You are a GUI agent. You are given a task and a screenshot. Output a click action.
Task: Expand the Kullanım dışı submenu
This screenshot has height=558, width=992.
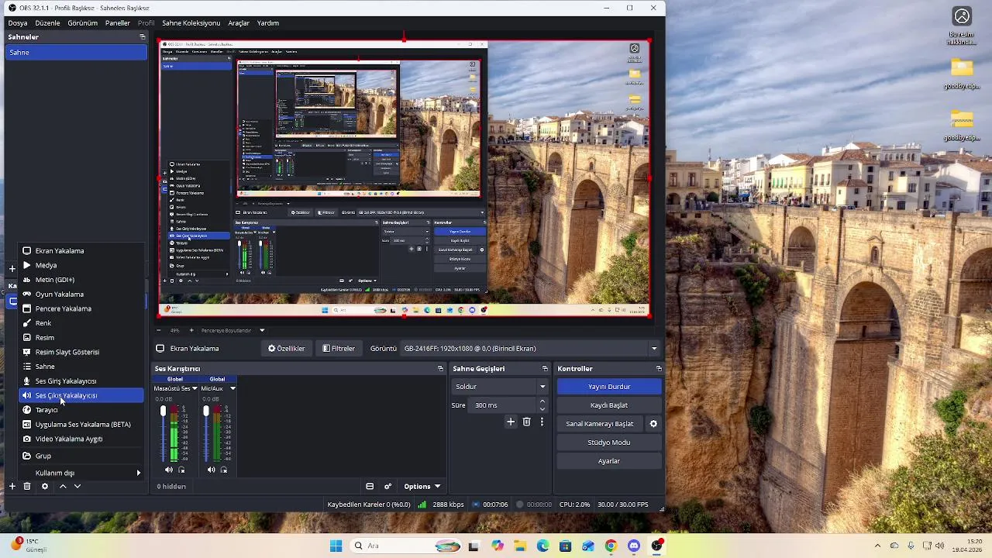[x=81, y=473]
